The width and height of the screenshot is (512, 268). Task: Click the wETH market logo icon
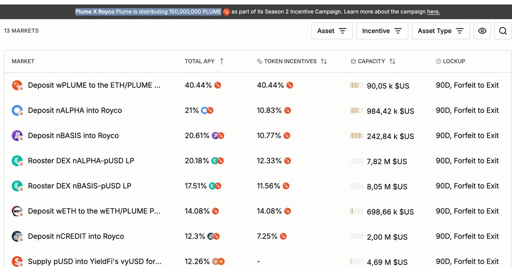click(x=17, y=211)
